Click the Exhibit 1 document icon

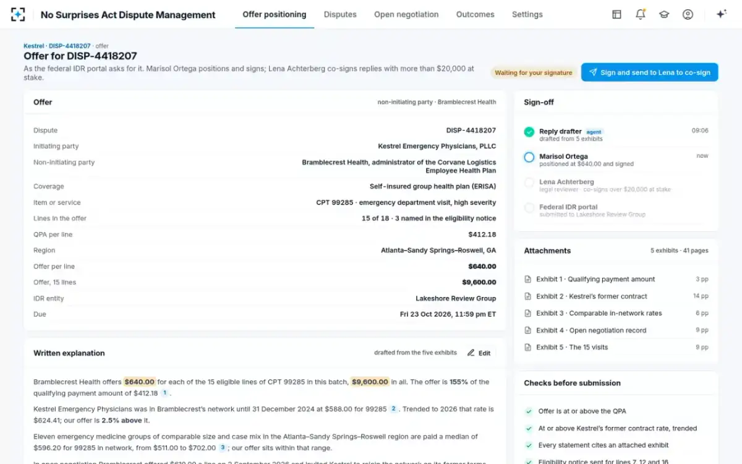[528, 279]
